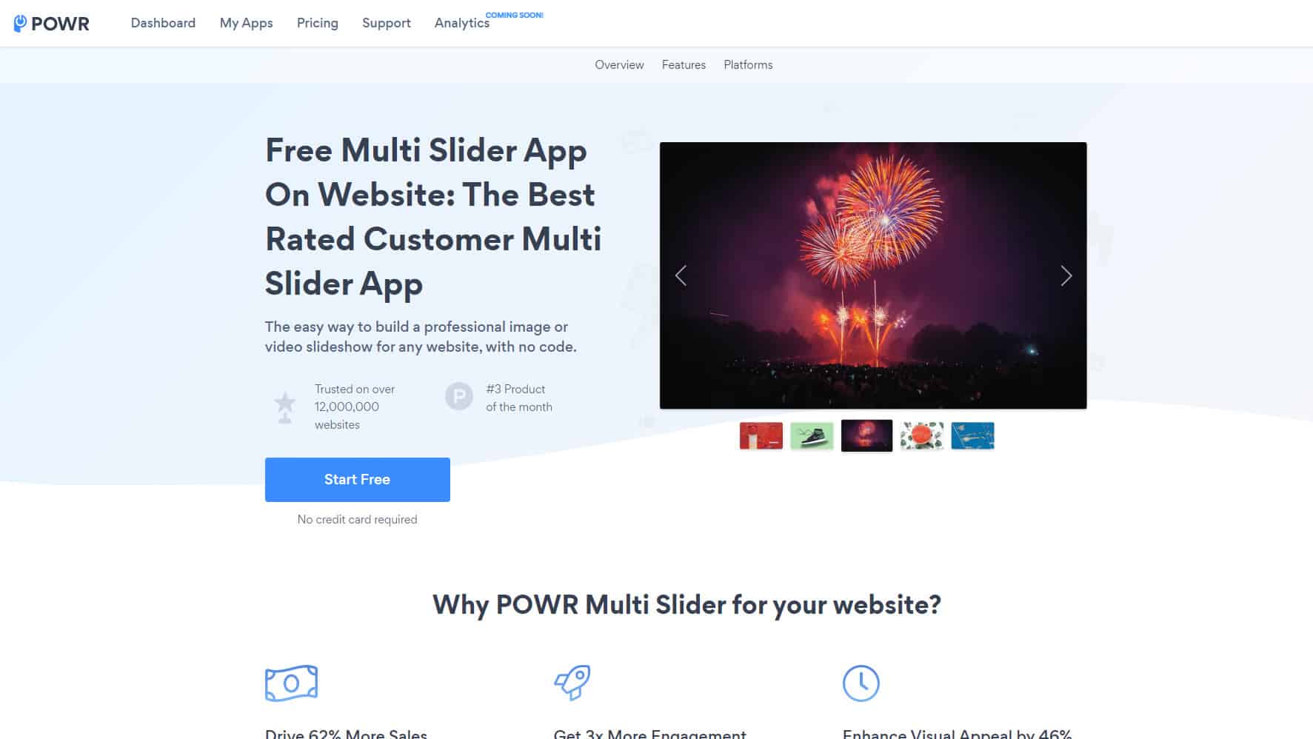
Task: Click the POWR logo
Action: pyautogui.click(x=51, y=23)
